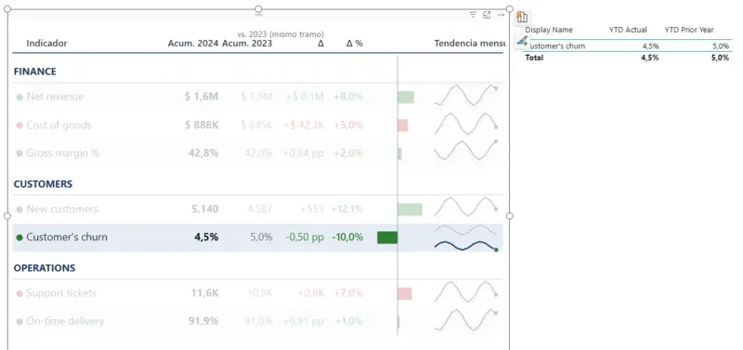743x350 pixels.
Task: Click the Indicador column header
Action: (46, 43)
